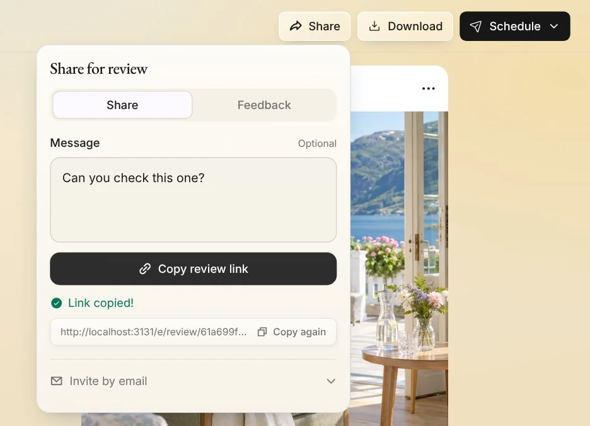Expand the Invite by email section
The width and height of the screenshot is (590, 426).
click(x=194, y=381)
